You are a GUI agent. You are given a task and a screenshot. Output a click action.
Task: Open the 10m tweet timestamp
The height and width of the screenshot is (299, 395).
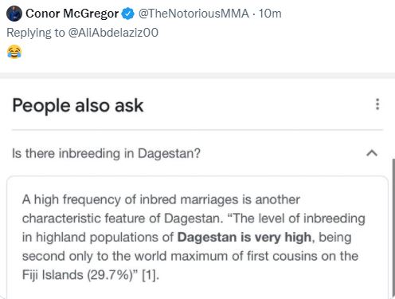270,14
